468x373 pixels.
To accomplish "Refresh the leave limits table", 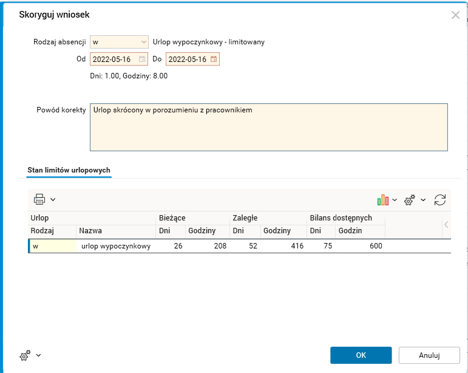I will point(440,200).
